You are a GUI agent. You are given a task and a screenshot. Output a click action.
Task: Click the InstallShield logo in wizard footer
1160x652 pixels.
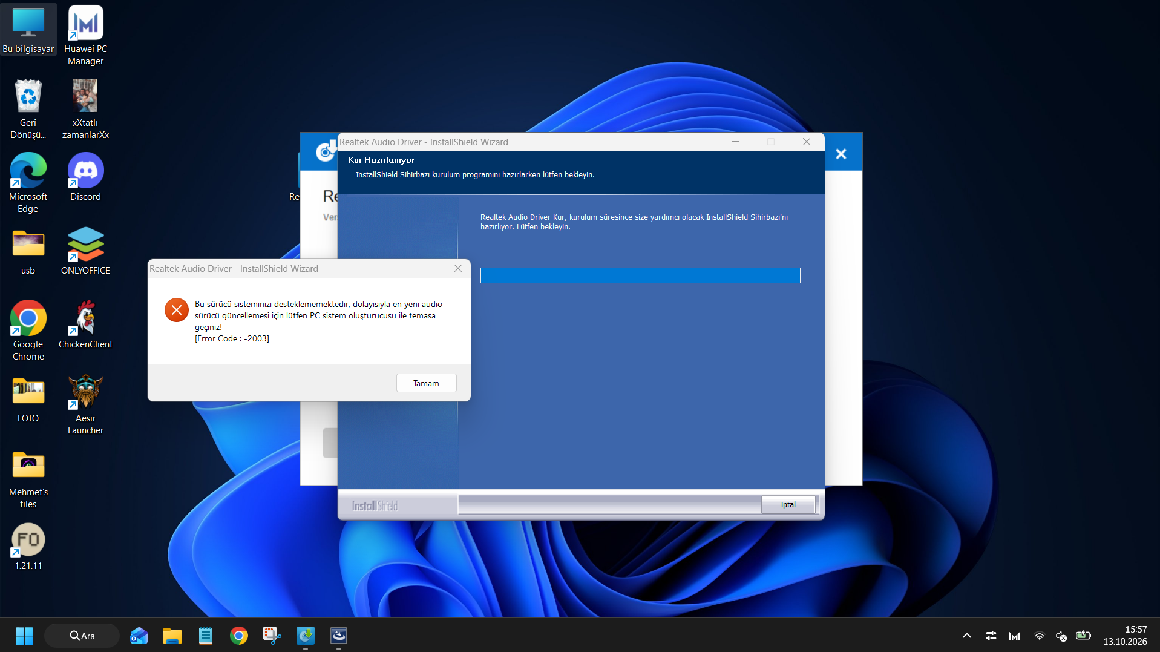click(x=375, y=505)
